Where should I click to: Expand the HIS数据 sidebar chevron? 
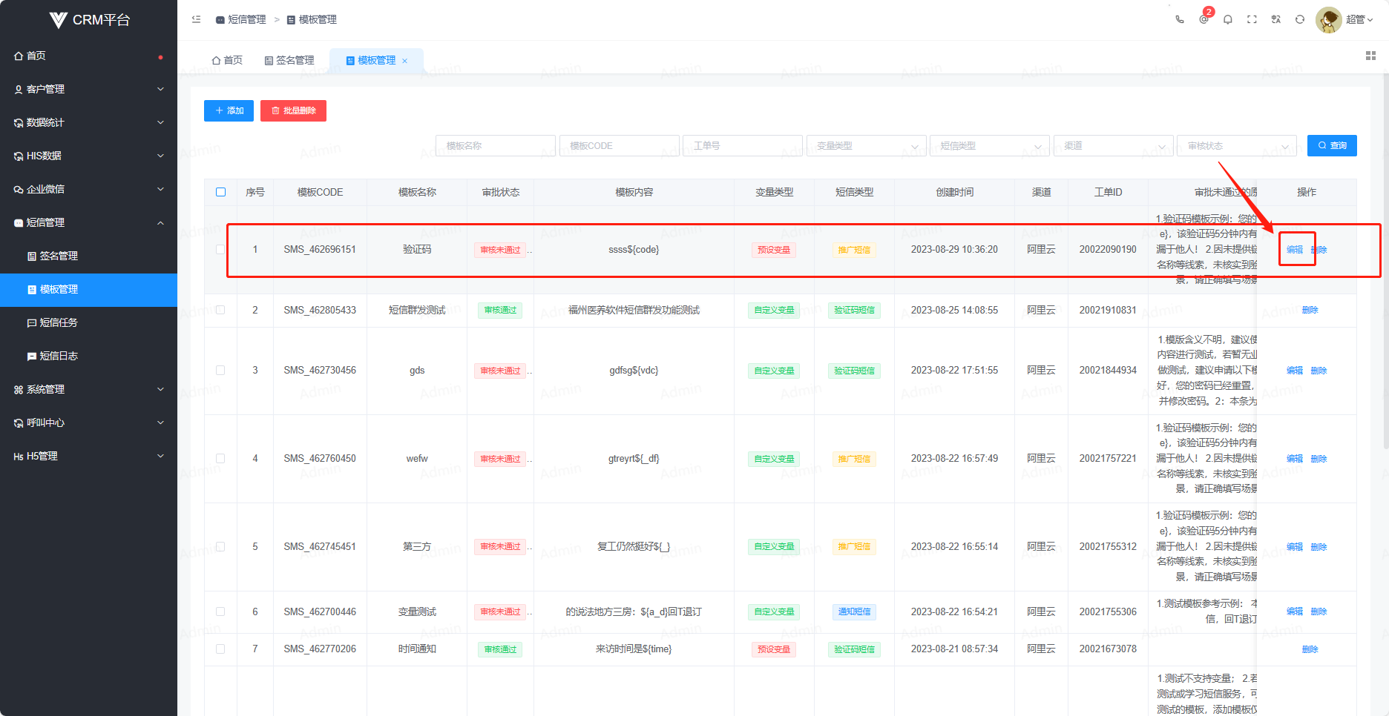coord(160,156)
